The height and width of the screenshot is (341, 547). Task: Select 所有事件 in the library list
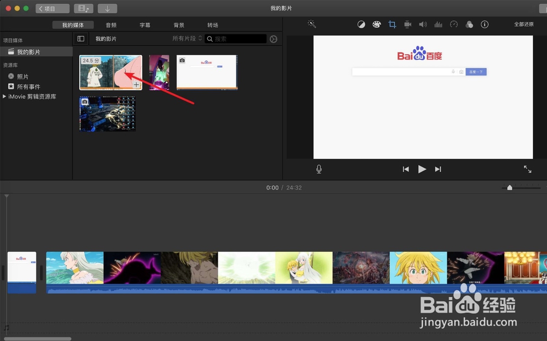(24, 86)
